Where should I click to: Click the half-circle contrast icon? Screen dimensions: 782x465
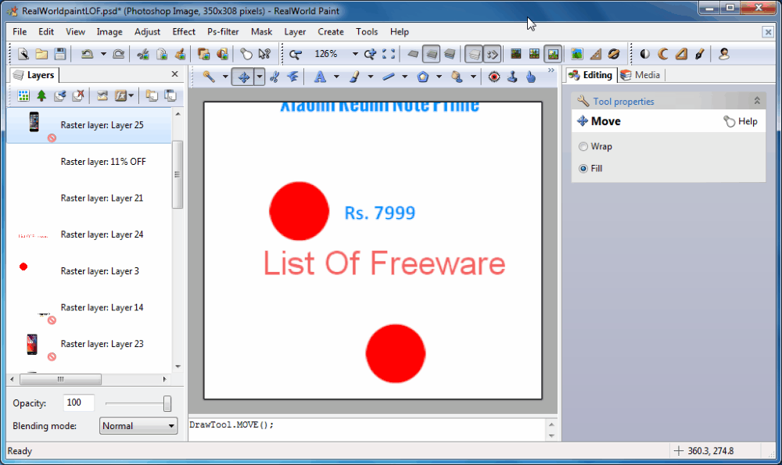tap(644, 54)
